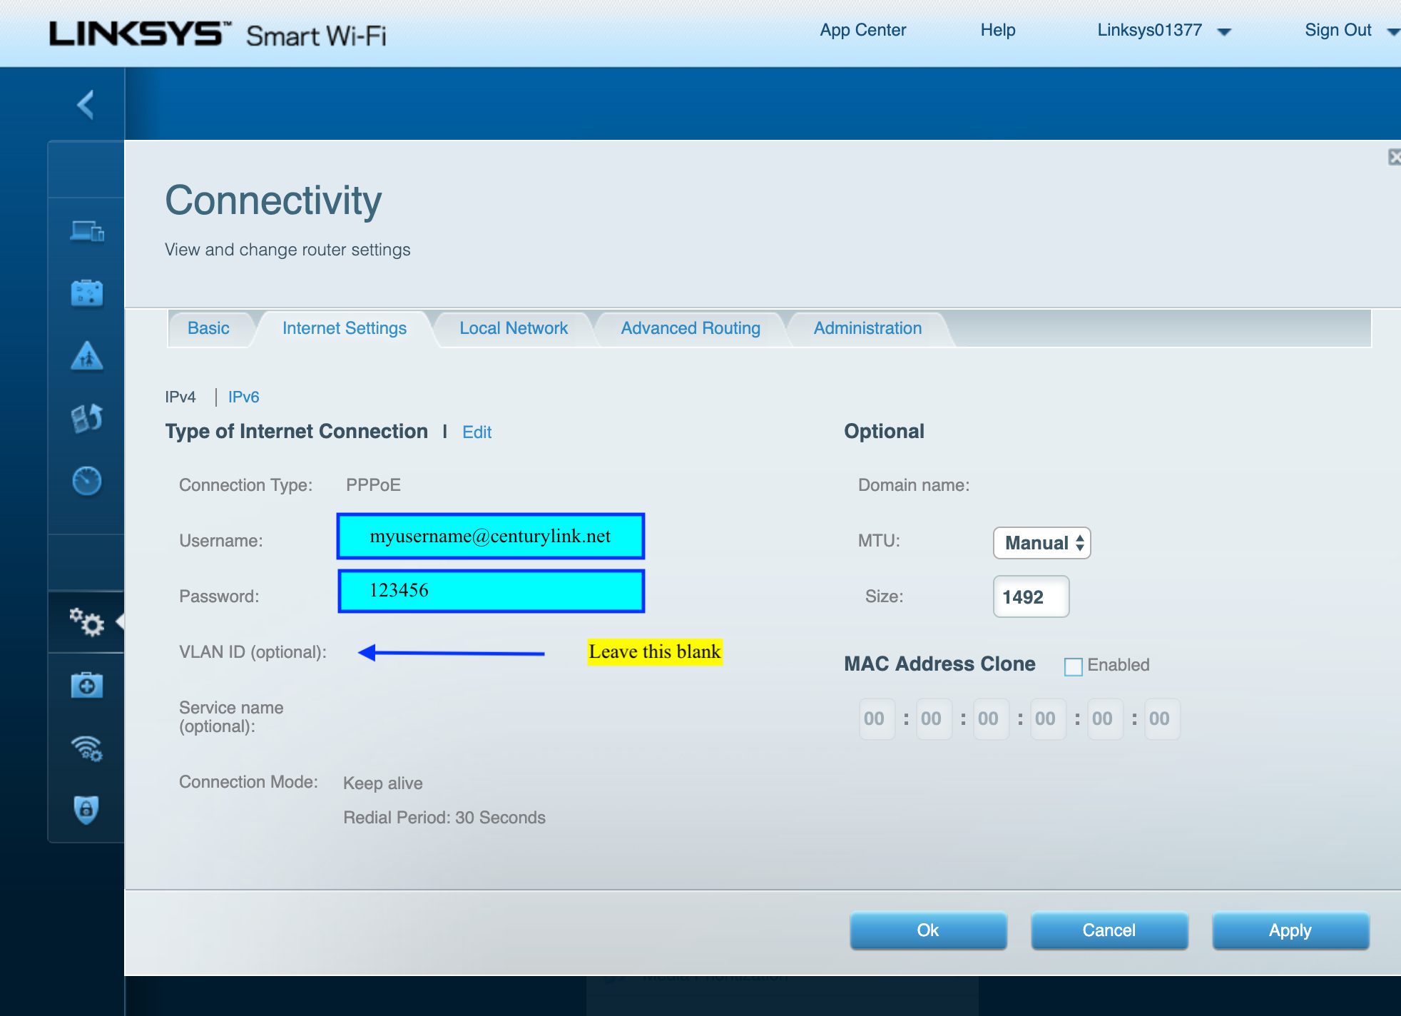The width and height of the screenshot is (1401, 1016).
Task: Open the Connectivity settings gear
Action: (87, 622)
